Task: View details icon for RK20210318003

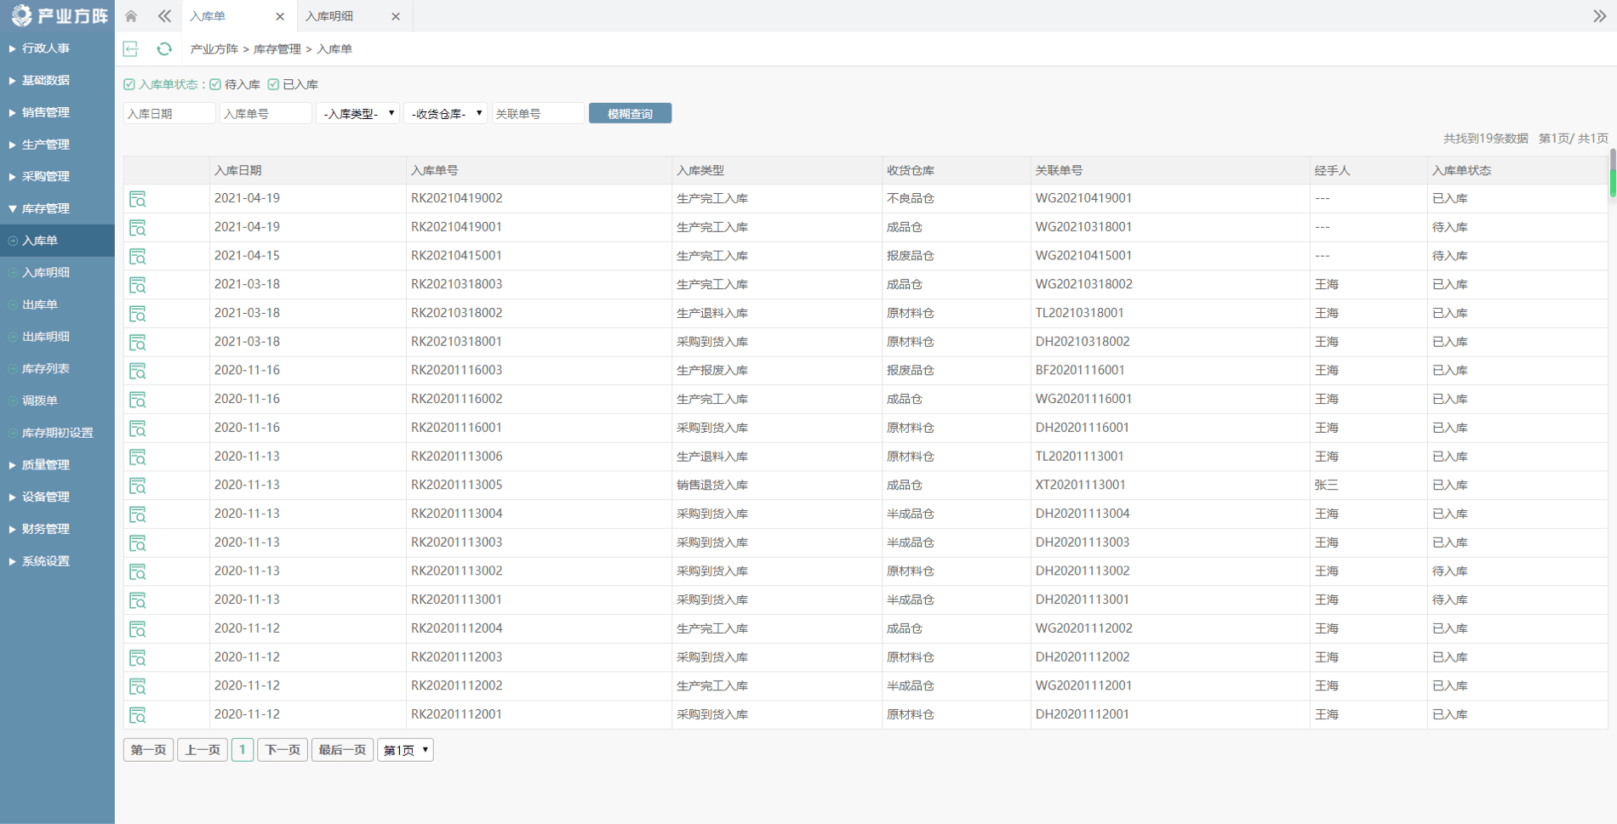Action: [x=138, y=285]
